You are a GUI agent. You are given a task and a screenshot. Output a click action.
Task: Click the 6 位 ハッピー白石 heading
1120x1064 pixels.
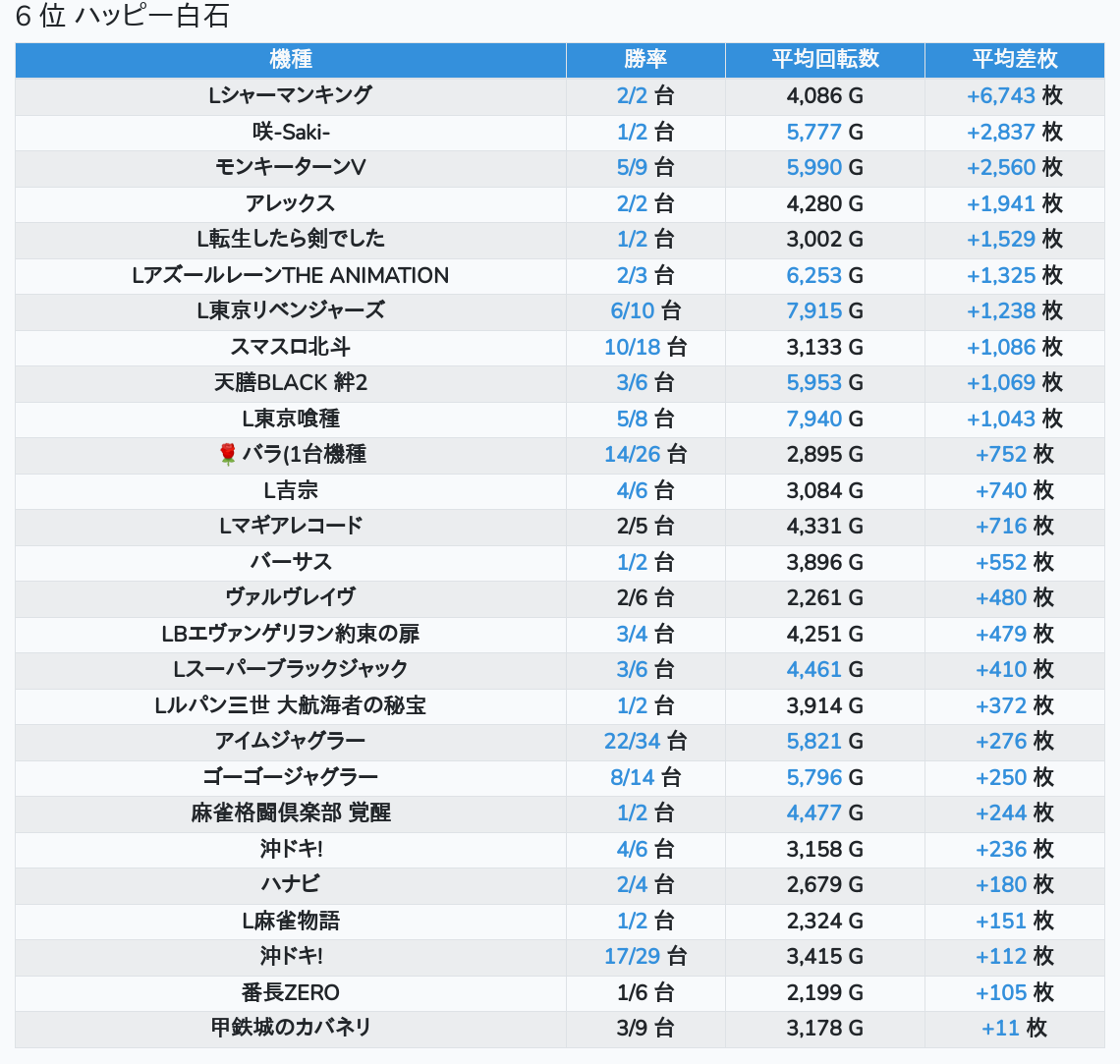pos(122,16)
